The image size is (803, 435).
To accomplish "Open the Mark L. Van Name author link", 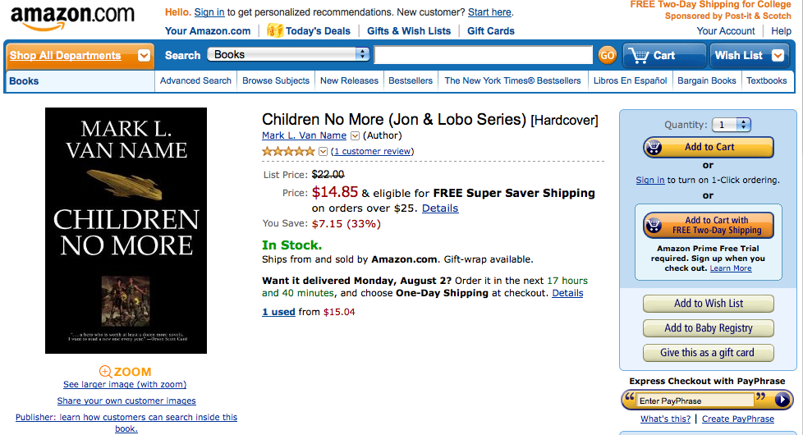I will [304, 135].
